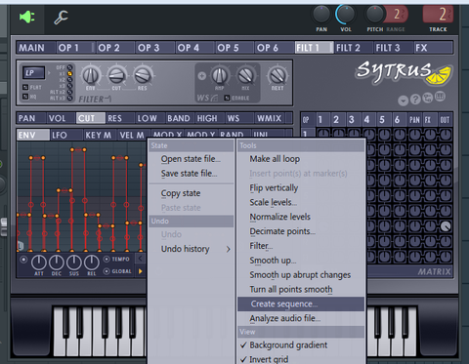This screenshot has width=469, height=364.
Task: Expand the Undo history submenu
Action: click(192, 249)
